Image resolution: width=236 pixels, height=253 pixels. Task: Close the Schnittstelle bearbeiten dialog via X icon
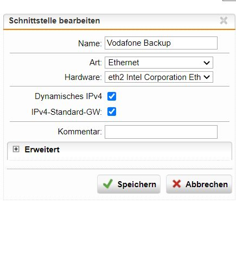coord(224,20)
